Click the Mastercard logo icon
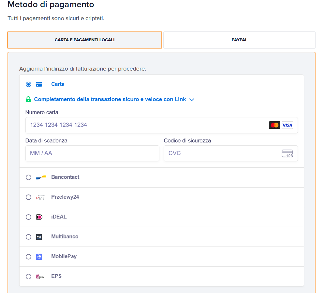 coord(274,125)
